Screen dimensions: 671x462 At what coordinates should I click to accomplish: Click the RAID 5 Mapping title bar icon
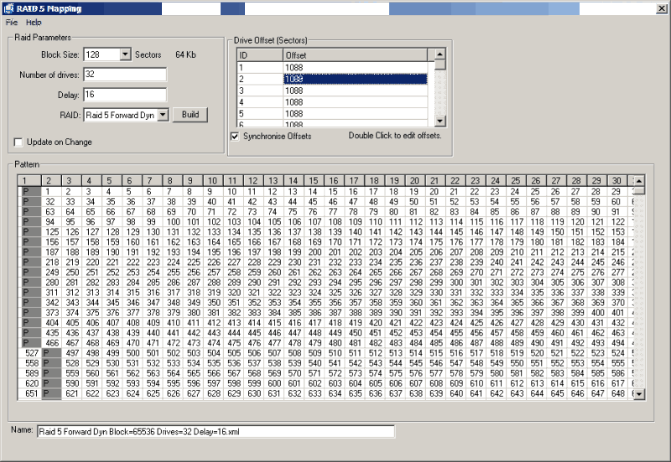8,8
